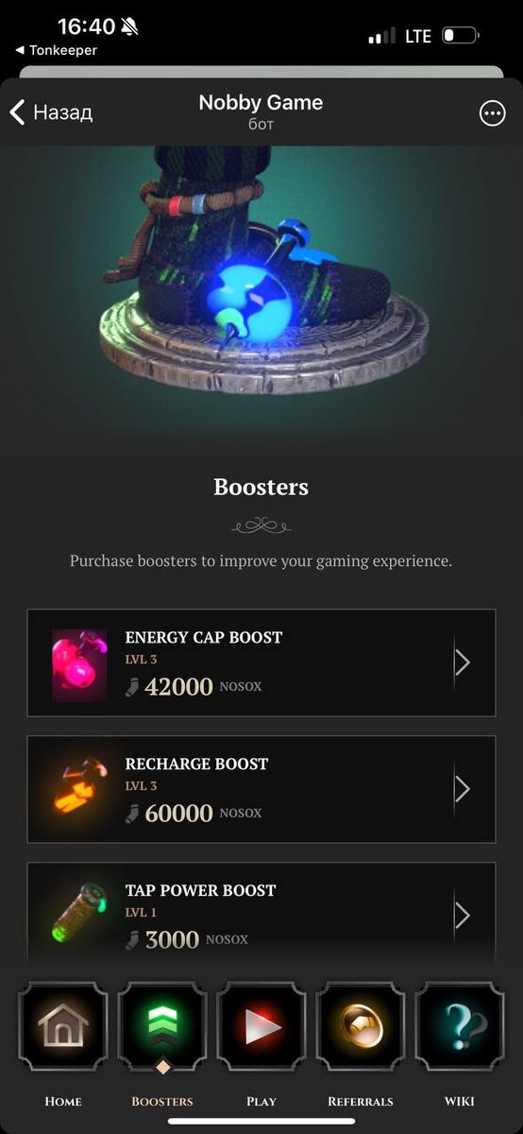Open the three-dots more options menu
The height and width of the screenshot is (1134, 523).
492,113
